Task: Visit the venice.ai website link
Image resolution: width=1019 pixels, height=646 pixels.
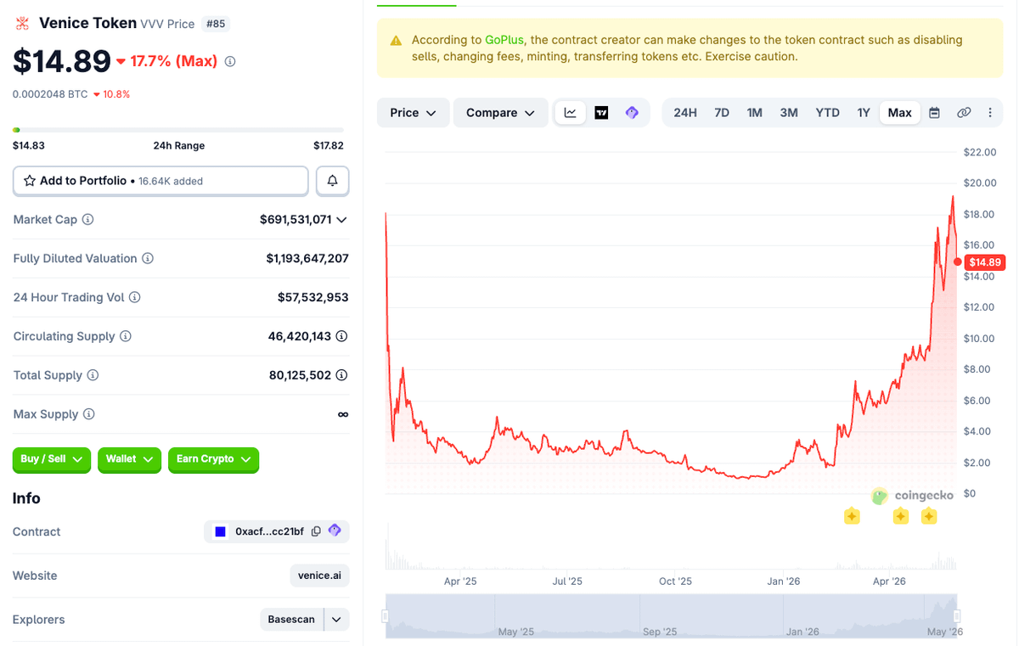Action: (319, 576)
